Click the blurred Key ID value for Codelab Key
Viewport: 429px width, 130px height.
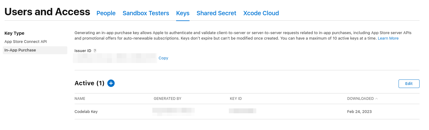coord(243,111)
